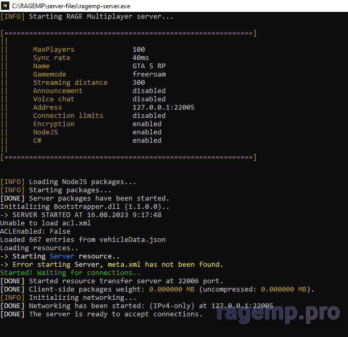This screenshot has width=348, height=337.
Task: Click the C# enabled status
Action: (x=147, y=141)
